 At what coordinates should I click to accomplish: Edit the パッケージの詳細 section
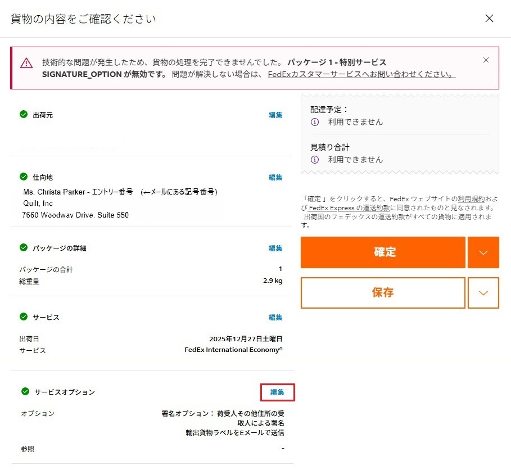[x=275, y=248]
